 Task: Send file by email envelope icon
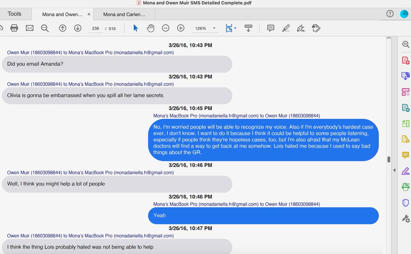(x=30, y=28)
